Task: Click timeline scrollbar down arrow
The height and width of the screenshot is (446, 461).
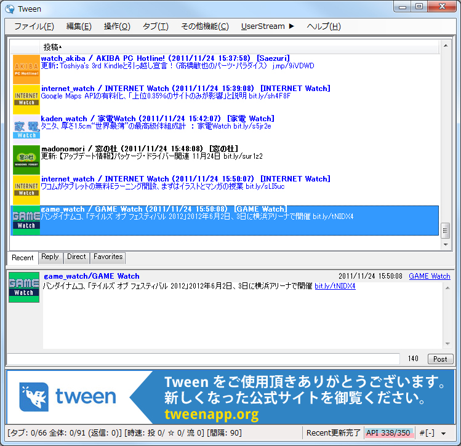Action: coord(446,244)
